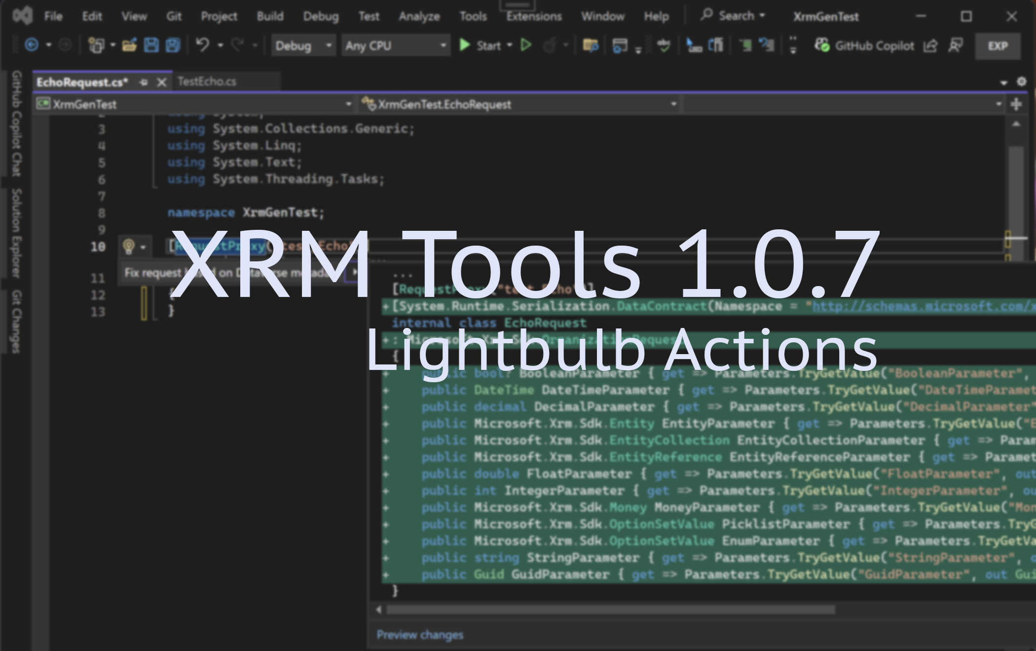Click the lightbulb quick actions icon
Image resolution: width=1036 pixels, height=651 pixels.
[x=129, y=246]
